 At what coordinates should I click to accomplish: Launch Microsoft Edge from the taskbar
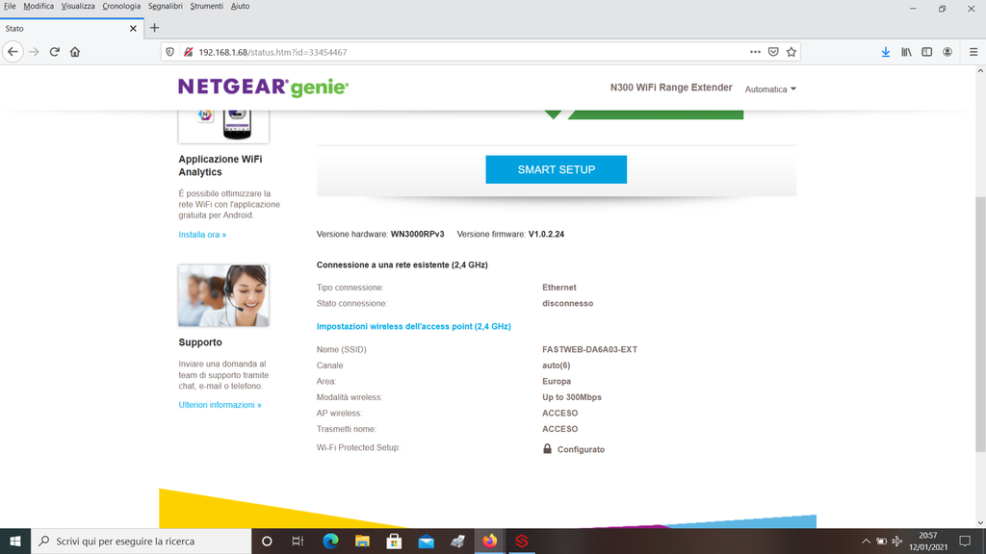point(330,541)
